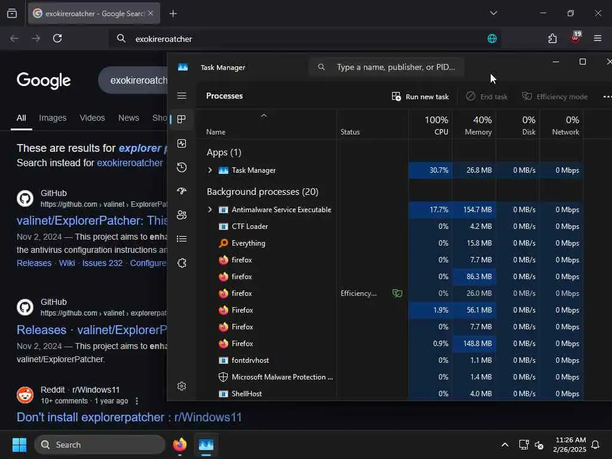The height and width of the screenshot is (459, 612).
Task: Open Task Manager settings gear
Action: [x=182, y=387]
